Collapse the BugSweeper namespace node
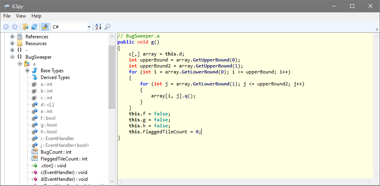The image size is (380, 186). (x=12, y=57)
